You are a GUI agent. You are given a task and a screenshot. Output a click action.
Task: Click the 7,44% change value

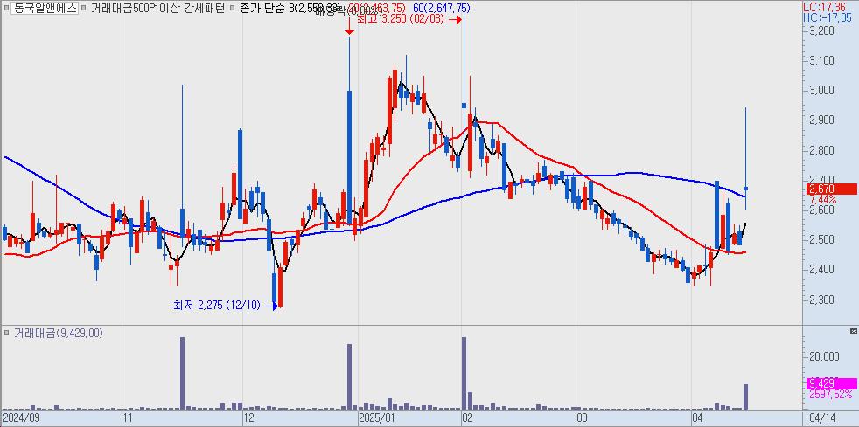pos(822,200)
